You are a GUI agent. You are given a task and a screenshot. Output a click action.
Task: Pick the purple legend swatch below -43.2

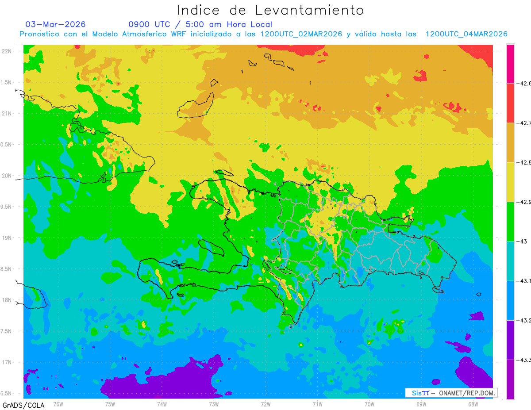click(x=510, y=340)
